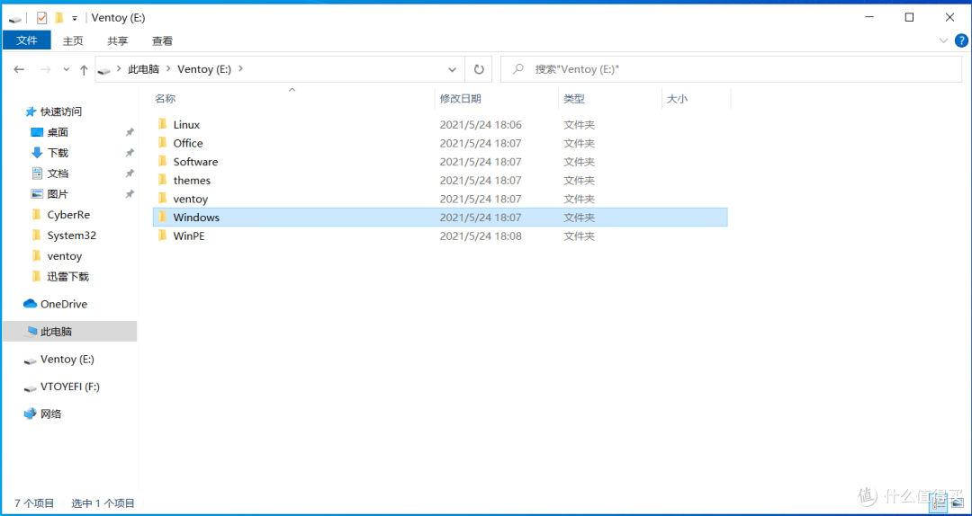Click the pin icon next to 文档
This screenshot has height=516, width=972.
coord(130,173)
